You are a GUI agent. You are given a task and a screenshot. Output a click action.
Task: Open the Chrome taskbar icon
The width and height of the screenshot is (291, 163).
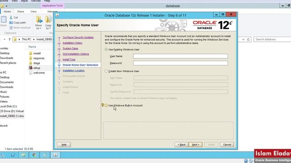34,155
